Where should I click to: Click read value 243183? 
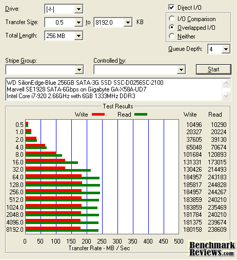point(217,177)
